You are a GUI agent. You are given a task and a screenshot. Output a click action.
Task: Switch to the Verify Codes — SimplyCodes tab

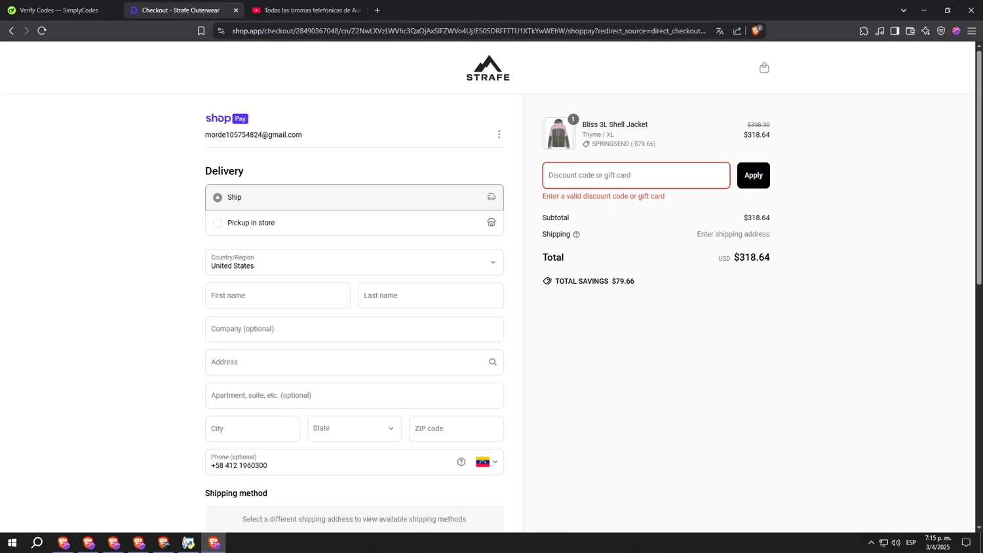(59, 10)
